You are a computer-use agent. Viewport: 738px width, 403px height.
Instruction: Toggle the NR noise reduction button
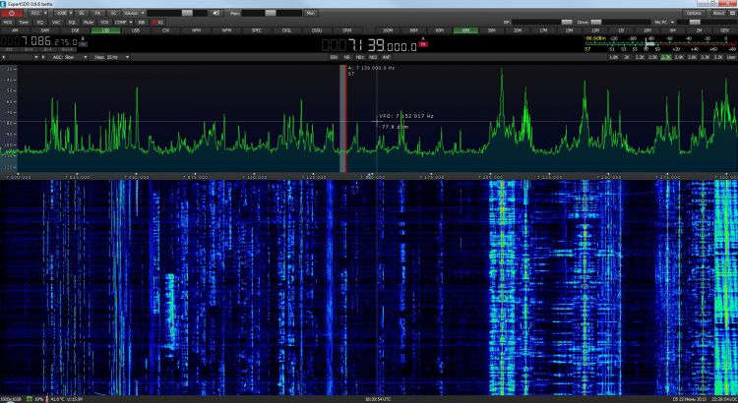click(347, 57)
